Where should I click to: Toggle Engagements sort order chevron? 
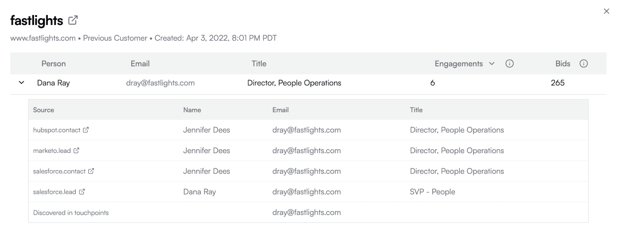492,64
